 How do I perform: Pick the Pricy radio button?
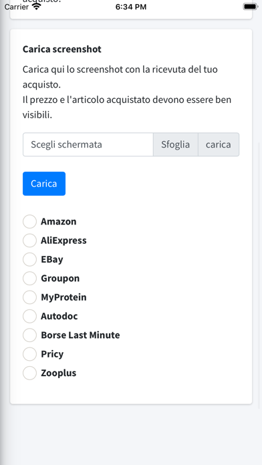click(29, 354)
